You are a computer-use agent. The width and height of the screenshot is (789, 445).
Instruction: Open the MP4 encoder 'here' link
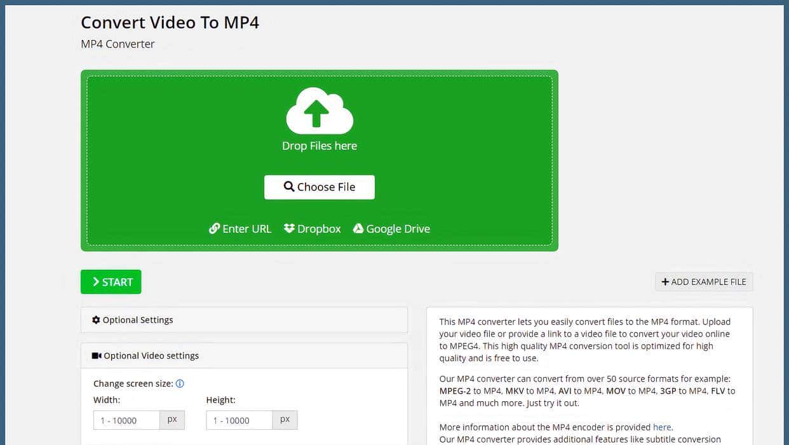click(662, 427)
